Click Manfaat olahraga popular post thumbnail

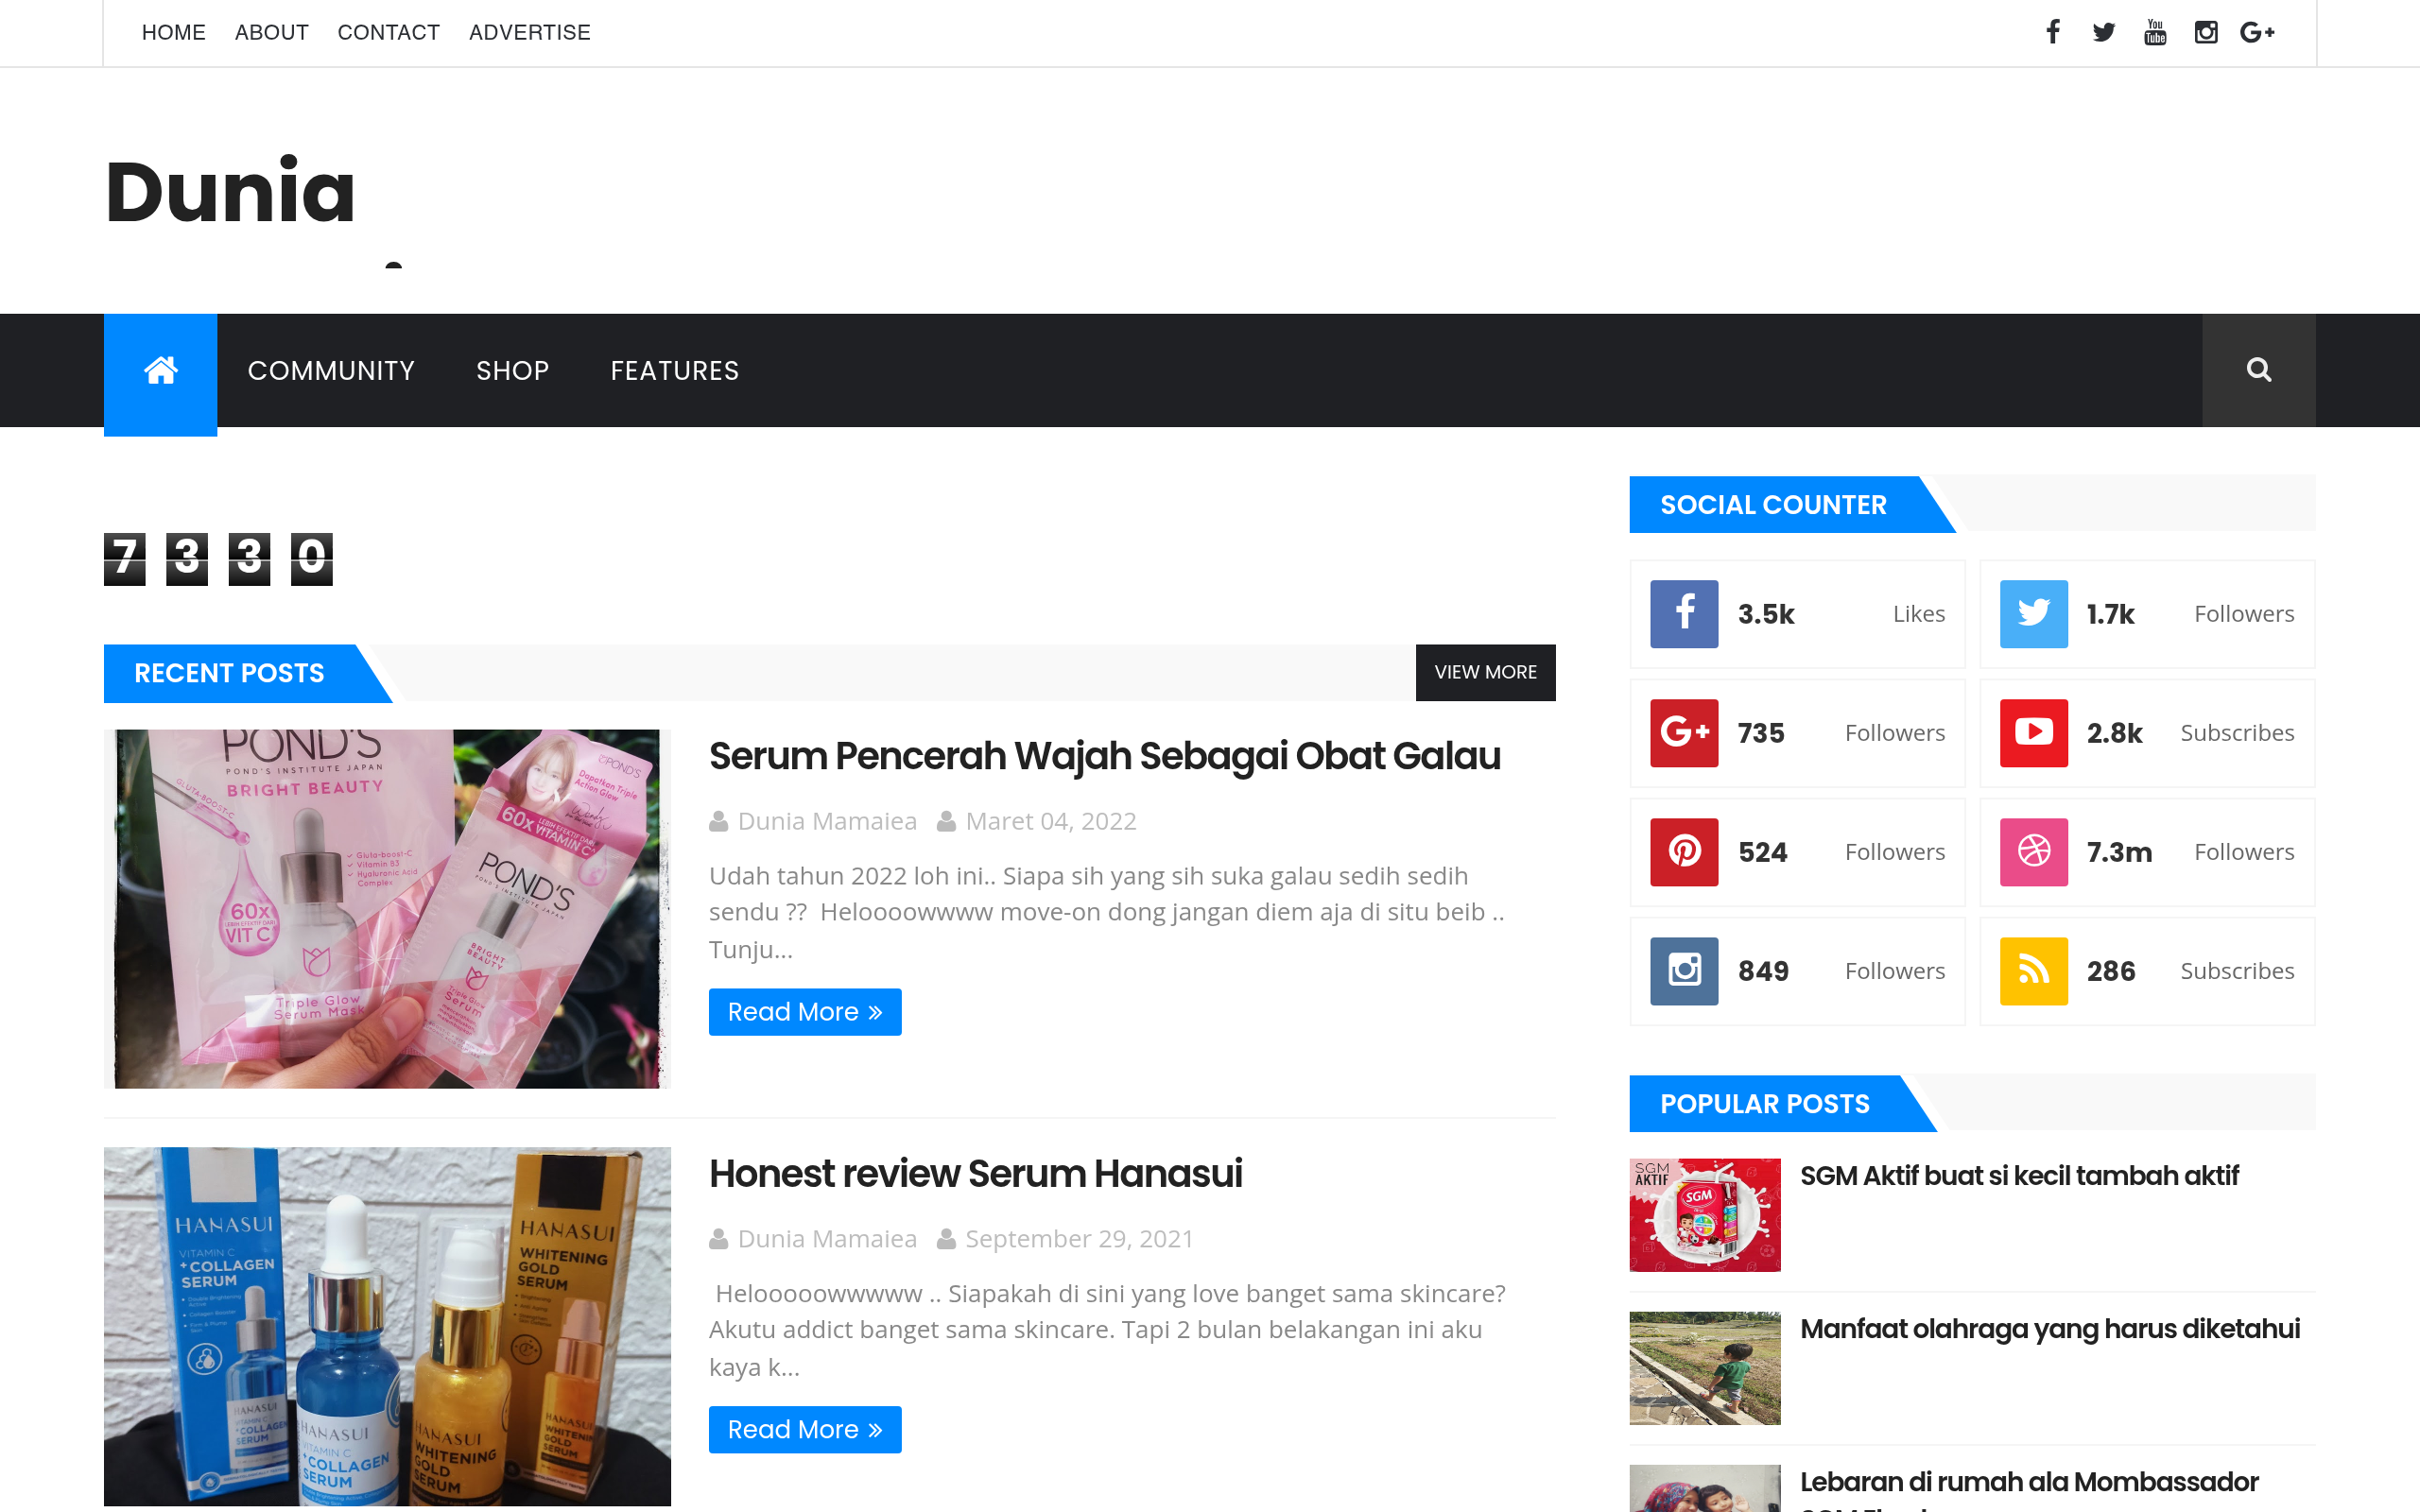[1704, 1367]
